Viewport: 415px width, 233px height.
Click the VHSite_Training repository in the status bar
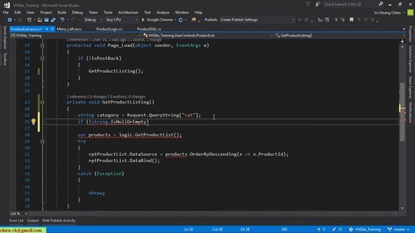(364, 229)
